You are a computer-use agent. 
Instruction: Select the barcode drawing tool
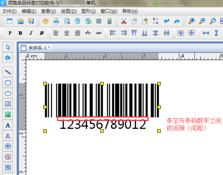point(8,146)
